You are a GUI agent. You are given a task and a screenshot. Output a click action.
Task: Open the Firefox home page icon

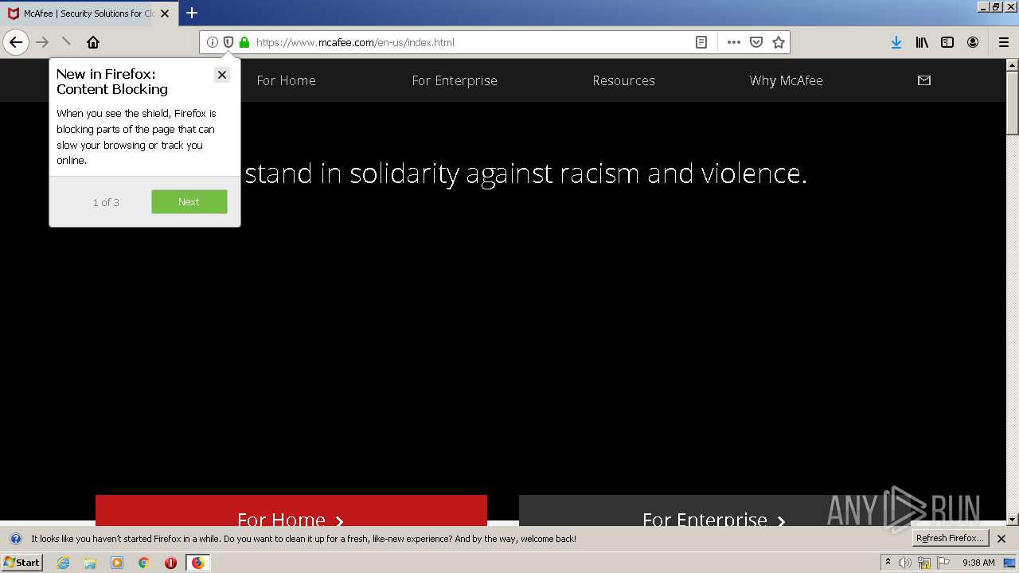(93, 42)
